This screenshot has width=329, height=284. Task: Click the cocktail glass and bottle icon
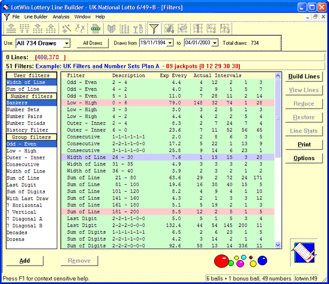click(138, 29)
